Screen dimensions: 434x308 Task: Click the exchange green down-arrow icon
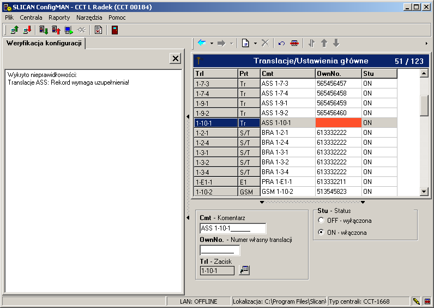pyautogui.click(x=44, y=29)
